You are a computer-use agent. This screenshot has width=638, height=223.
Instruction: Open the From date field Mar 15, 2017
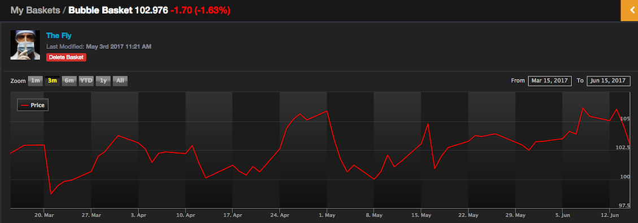click(550, 81)
